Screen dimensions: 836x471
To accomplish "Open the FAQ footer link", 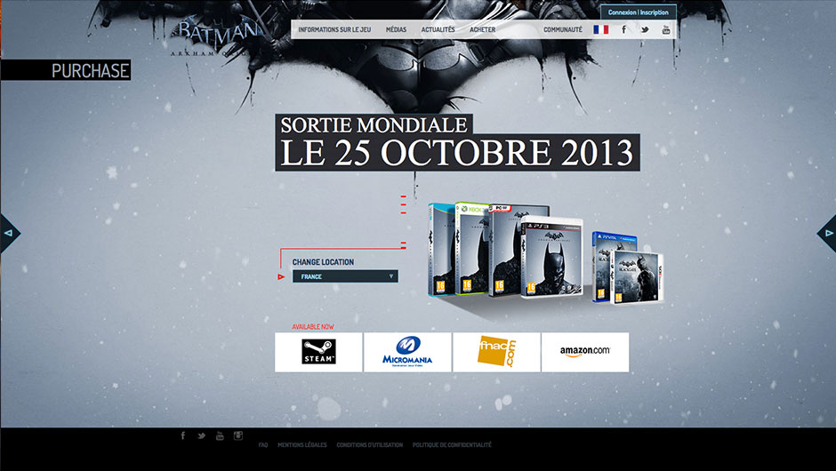I will 263,445.
